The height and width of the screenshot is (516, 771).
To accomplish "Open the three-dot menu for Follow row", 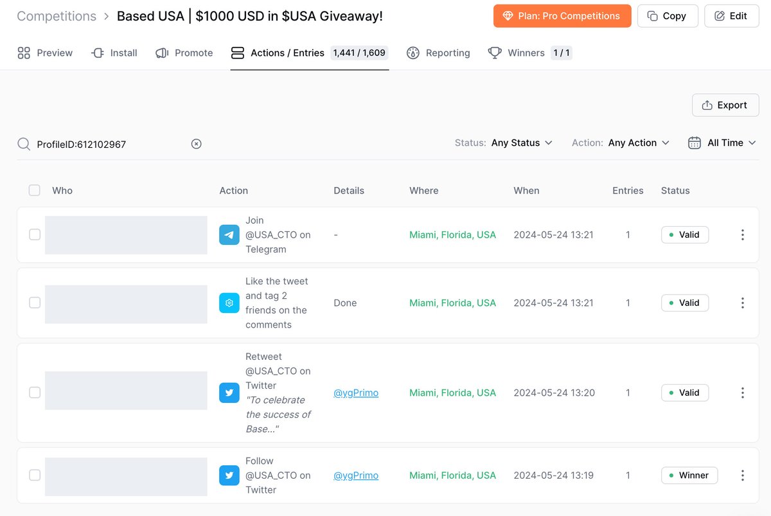I will (x=743, y=476).
